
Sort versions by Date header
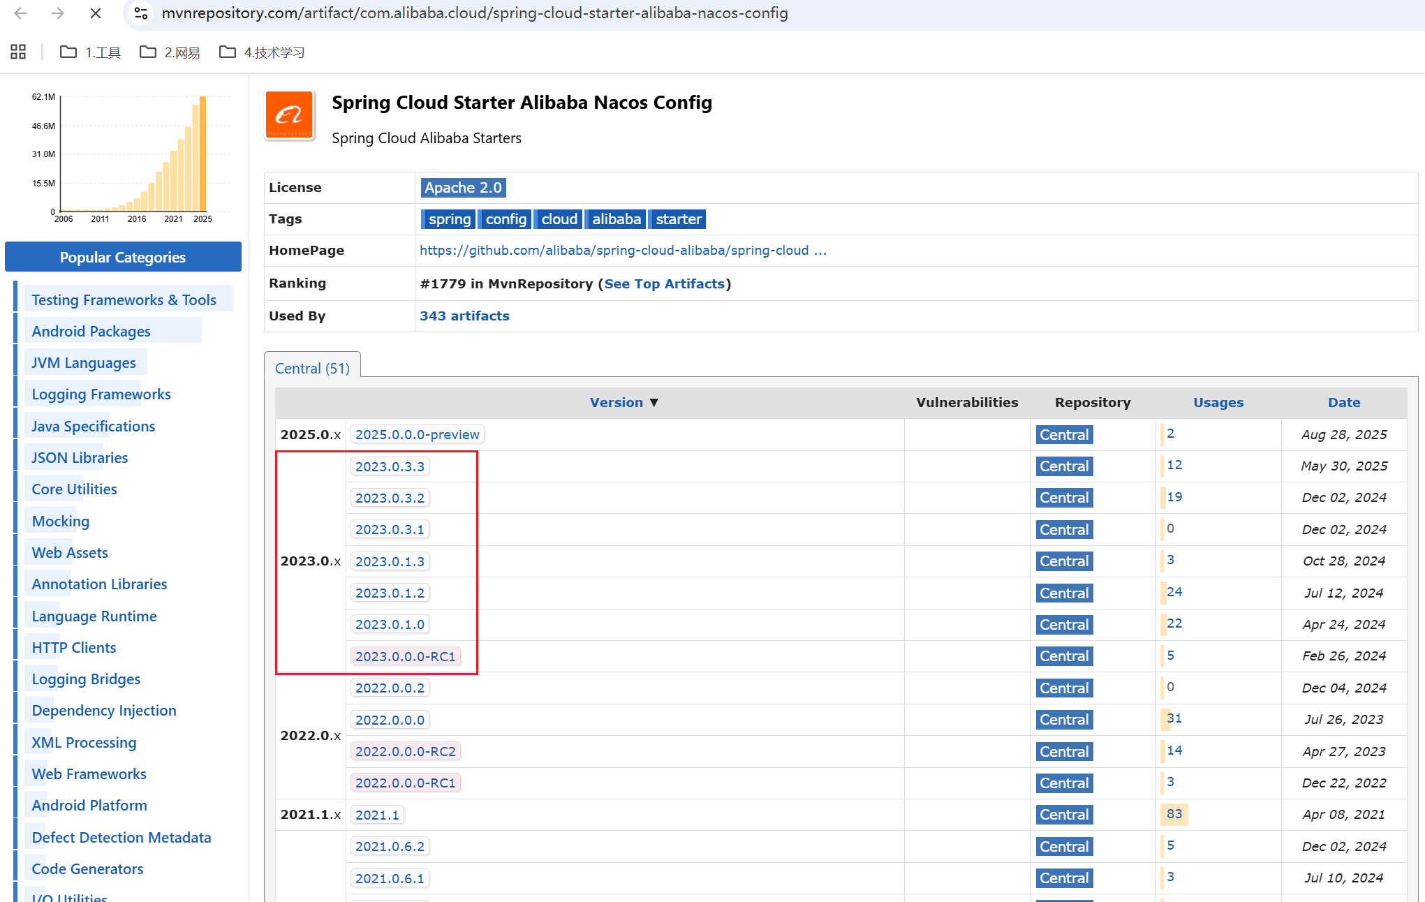click(x=1344, y=403)
